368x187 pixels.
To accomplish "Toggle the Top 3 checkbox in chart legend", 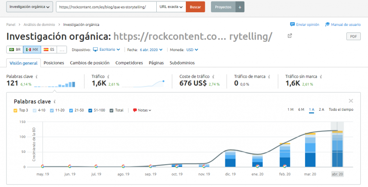I will pyautogui.click(x=15, y=110).
